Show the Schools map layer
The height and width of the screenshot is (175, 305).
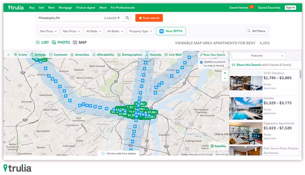[x=38, y=55]
